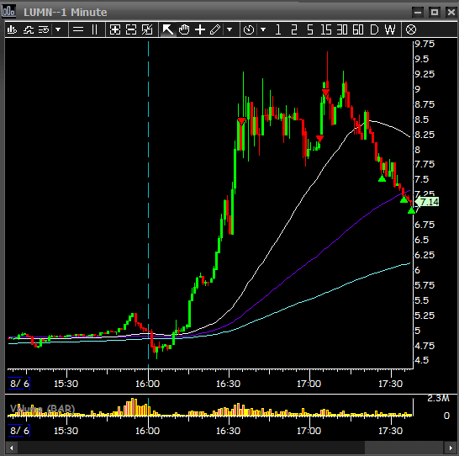Click the horizontal scrollbar track

click(x=191, y=448)
